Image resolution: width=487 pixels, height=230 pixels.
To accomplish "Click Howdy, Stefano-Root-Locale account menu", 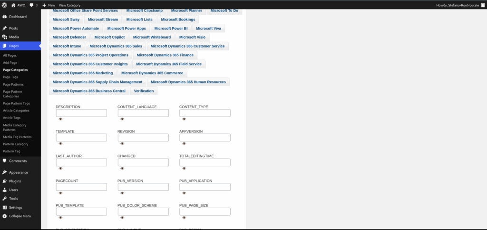I will click(x=461, y=5).
